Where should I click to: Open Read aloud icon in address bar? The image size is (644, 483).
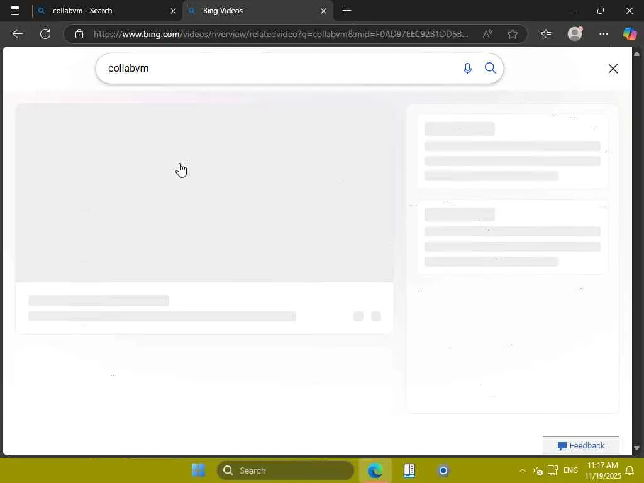point(487,34)
